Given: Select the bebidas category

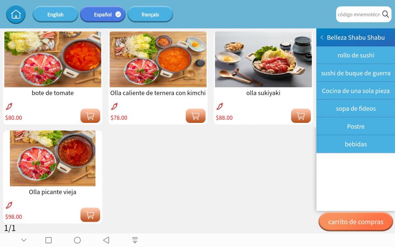Looking at the screenshot, I should (x=356, y=144).
